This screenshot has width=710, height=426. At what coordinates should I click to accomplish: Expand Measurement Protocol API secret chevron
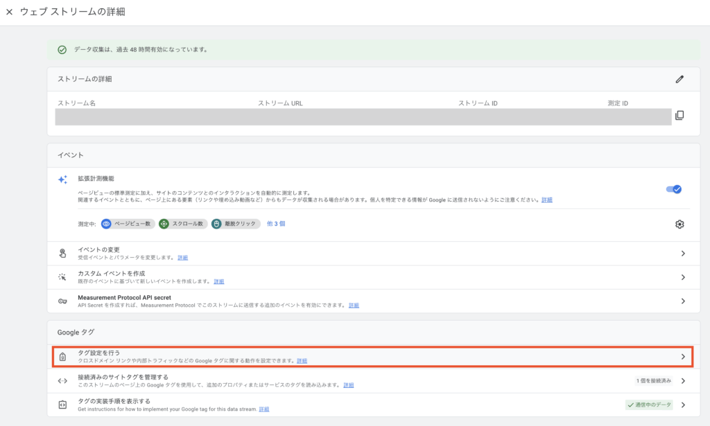point(682,301)
